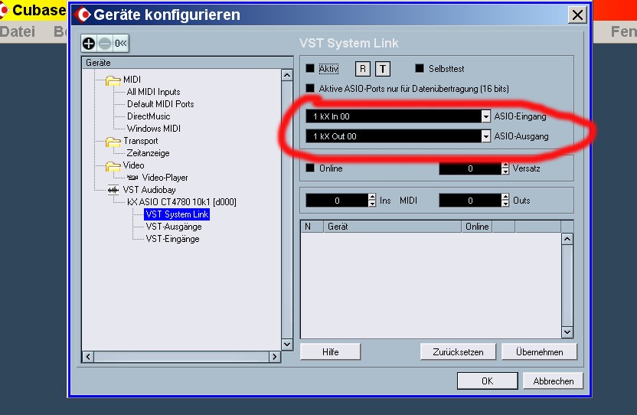
Task: Select All MIDI Inputs tree item
Action: coord(153,92)
